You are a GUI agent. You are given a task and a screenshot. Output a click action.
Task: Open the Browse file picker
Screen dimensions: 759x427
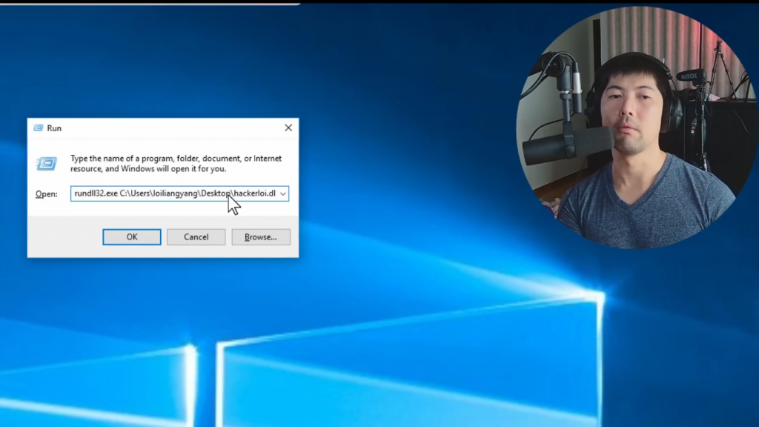tap(261, 236)
